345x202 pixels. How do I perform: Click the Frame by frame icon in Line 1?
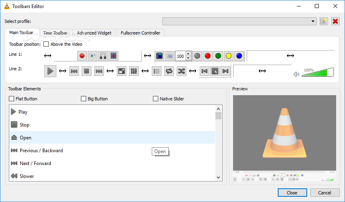(x=114, y=56)
